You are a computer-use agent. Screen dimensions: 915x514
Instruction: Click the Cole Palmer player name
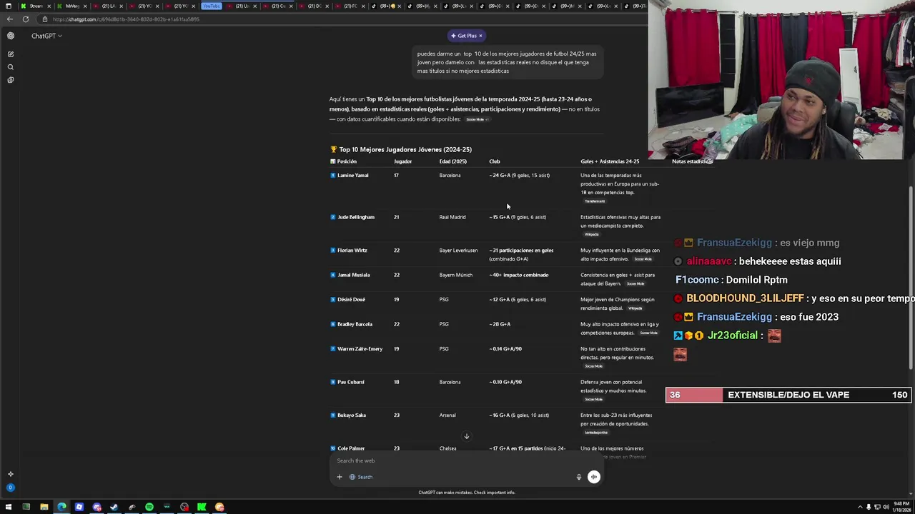(x=351, y=448)
